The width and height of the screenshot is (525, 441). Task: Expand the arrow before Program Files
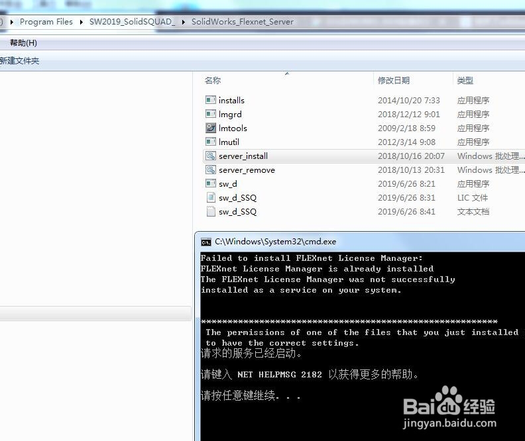pos(12,22)
